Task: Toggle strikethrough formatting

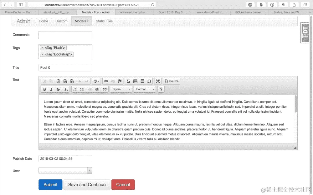Action: click(58, 89)
